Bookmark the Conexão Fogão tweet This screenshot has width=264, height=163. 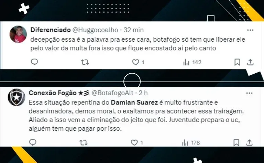click(236, 142)
